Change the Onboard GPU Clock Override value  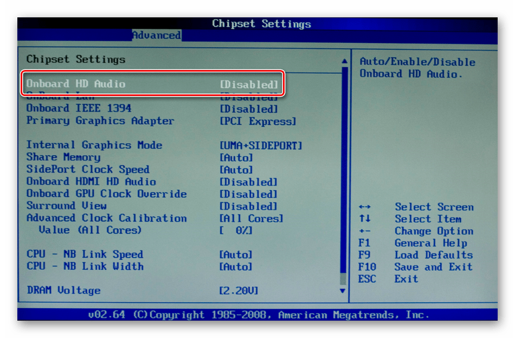249,194
